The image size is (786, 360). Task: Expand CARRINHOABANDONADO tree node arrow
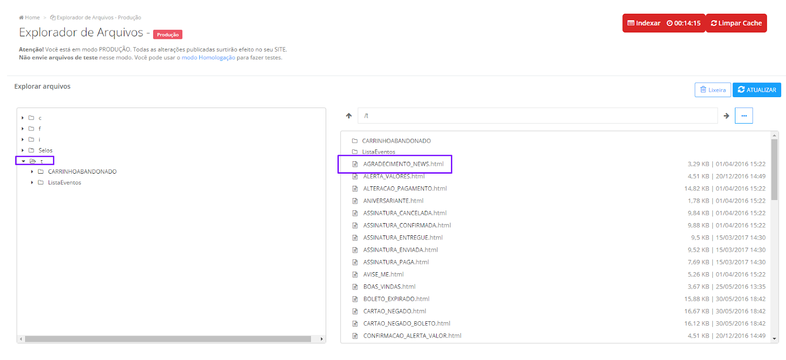(32, 172)
